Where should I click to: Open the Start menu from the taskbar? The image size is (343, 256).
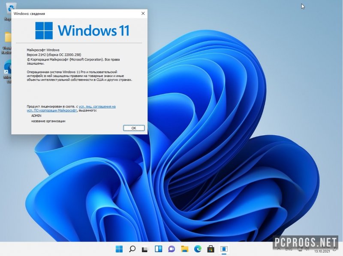pyautogui.click(x=119, y=249)
